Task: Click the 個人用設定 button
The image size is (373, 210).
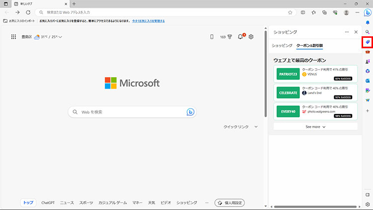Action: 229,203
